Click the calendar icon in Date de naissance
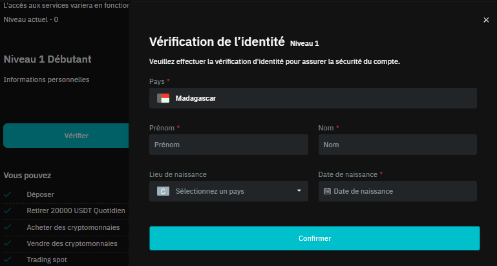497x266 pixels. click(x=327, y=191)
